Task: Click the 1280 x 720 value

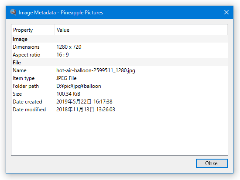Action: (x=69, y=47)
